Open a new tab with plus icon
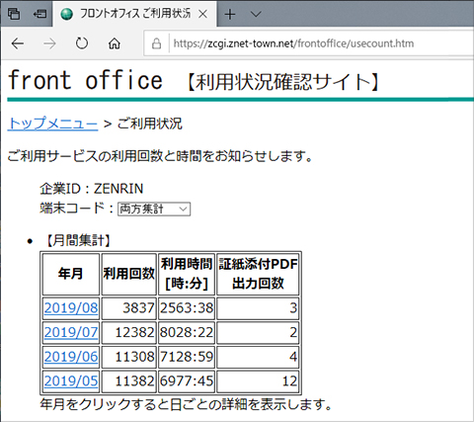The height and width of the screenshot is (422, 474). (230, 14)
